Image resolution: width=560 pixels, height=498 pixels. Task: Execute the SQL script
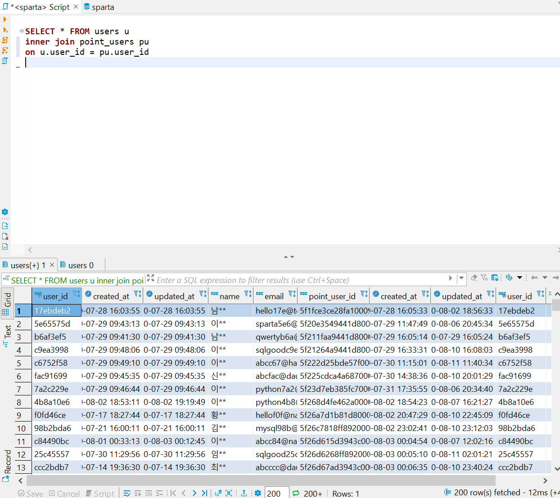5,40
